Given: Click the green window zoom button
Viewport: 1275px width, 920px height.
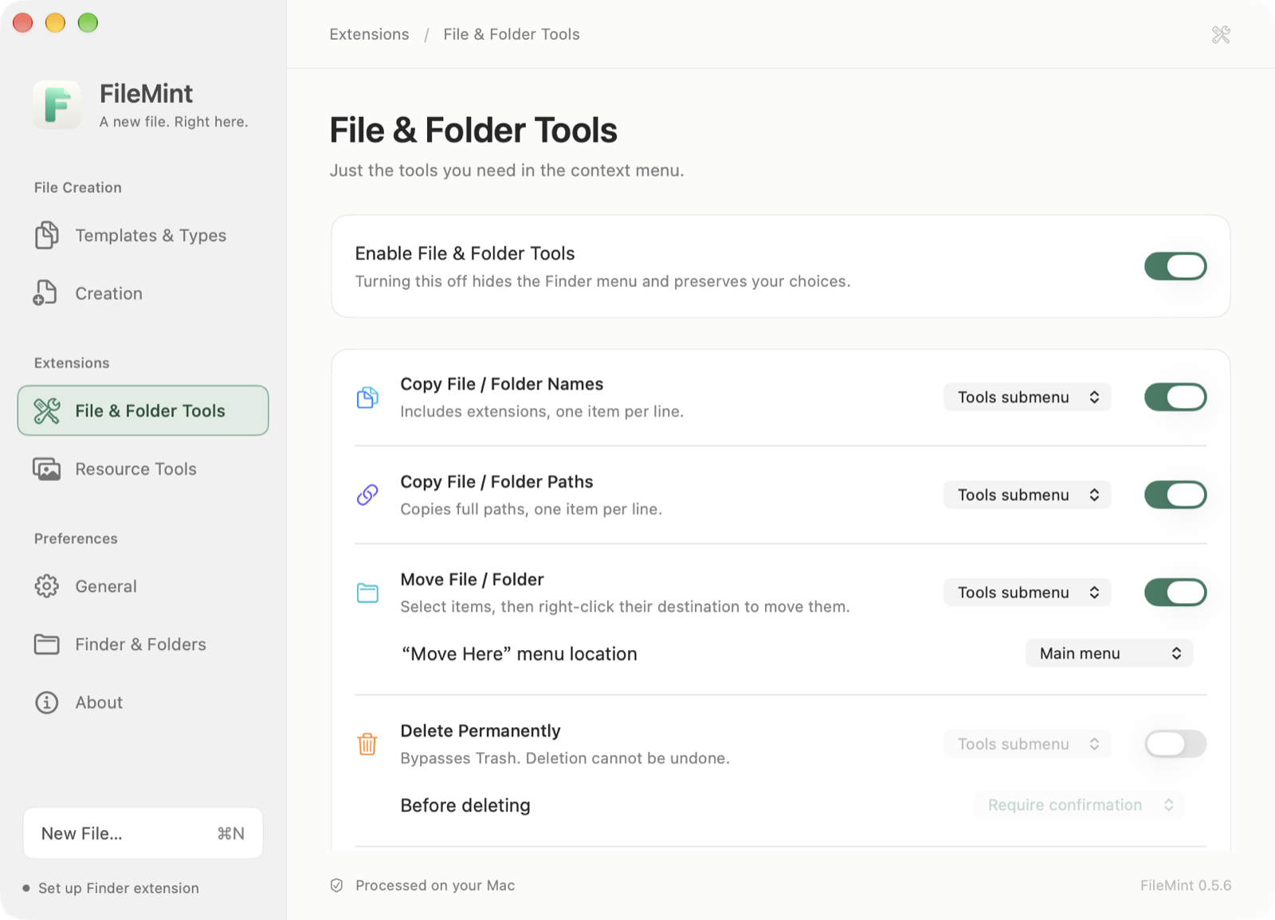Looking at the screenshot, I should pos(88,22).
